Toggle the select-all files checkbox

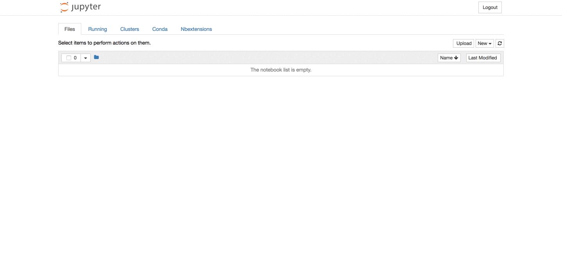coord(69,57)
